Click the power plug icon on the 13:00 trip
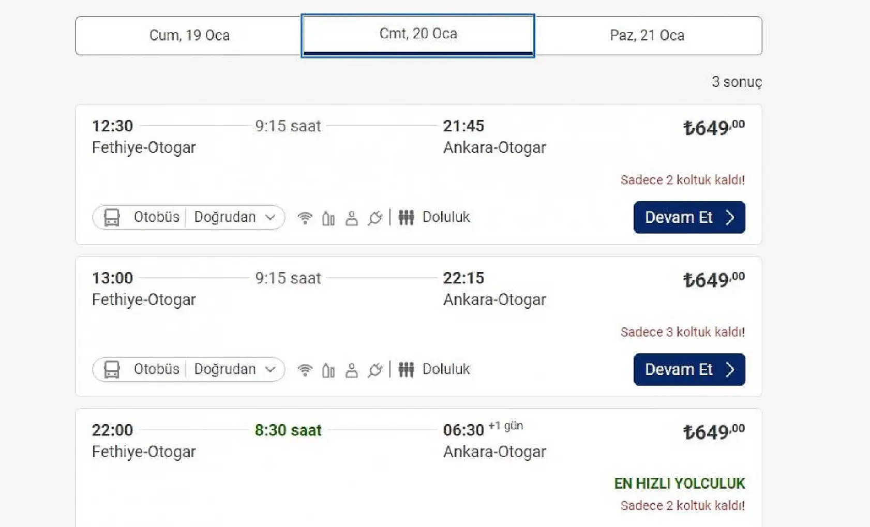This screenshot has width=870, height=527. 375,370
